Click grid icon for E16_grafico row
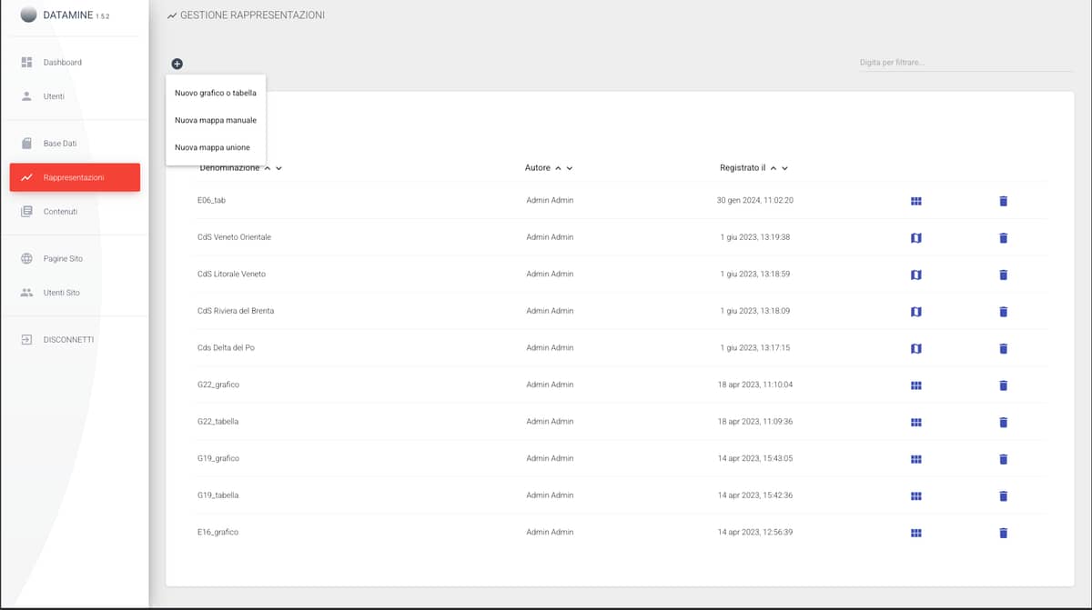1092x610 pixels. pos(916,533)
